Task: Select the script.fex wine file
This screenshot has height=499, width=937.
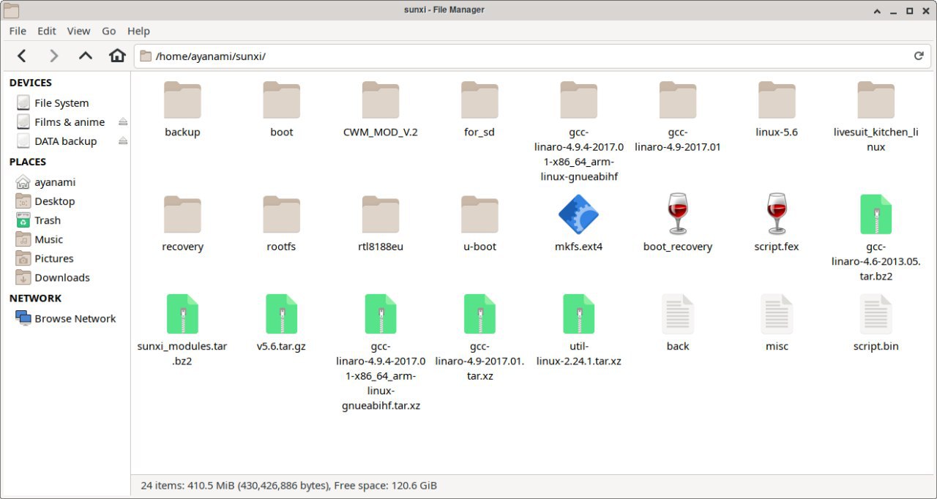Action: pos(777,224)
